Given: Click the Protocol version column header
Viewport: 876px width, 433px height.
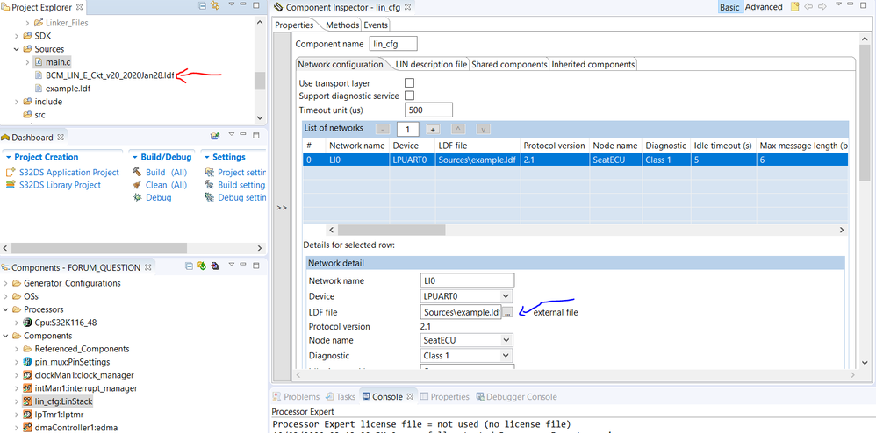Looking at the screenshot, I should coord(554,146).
